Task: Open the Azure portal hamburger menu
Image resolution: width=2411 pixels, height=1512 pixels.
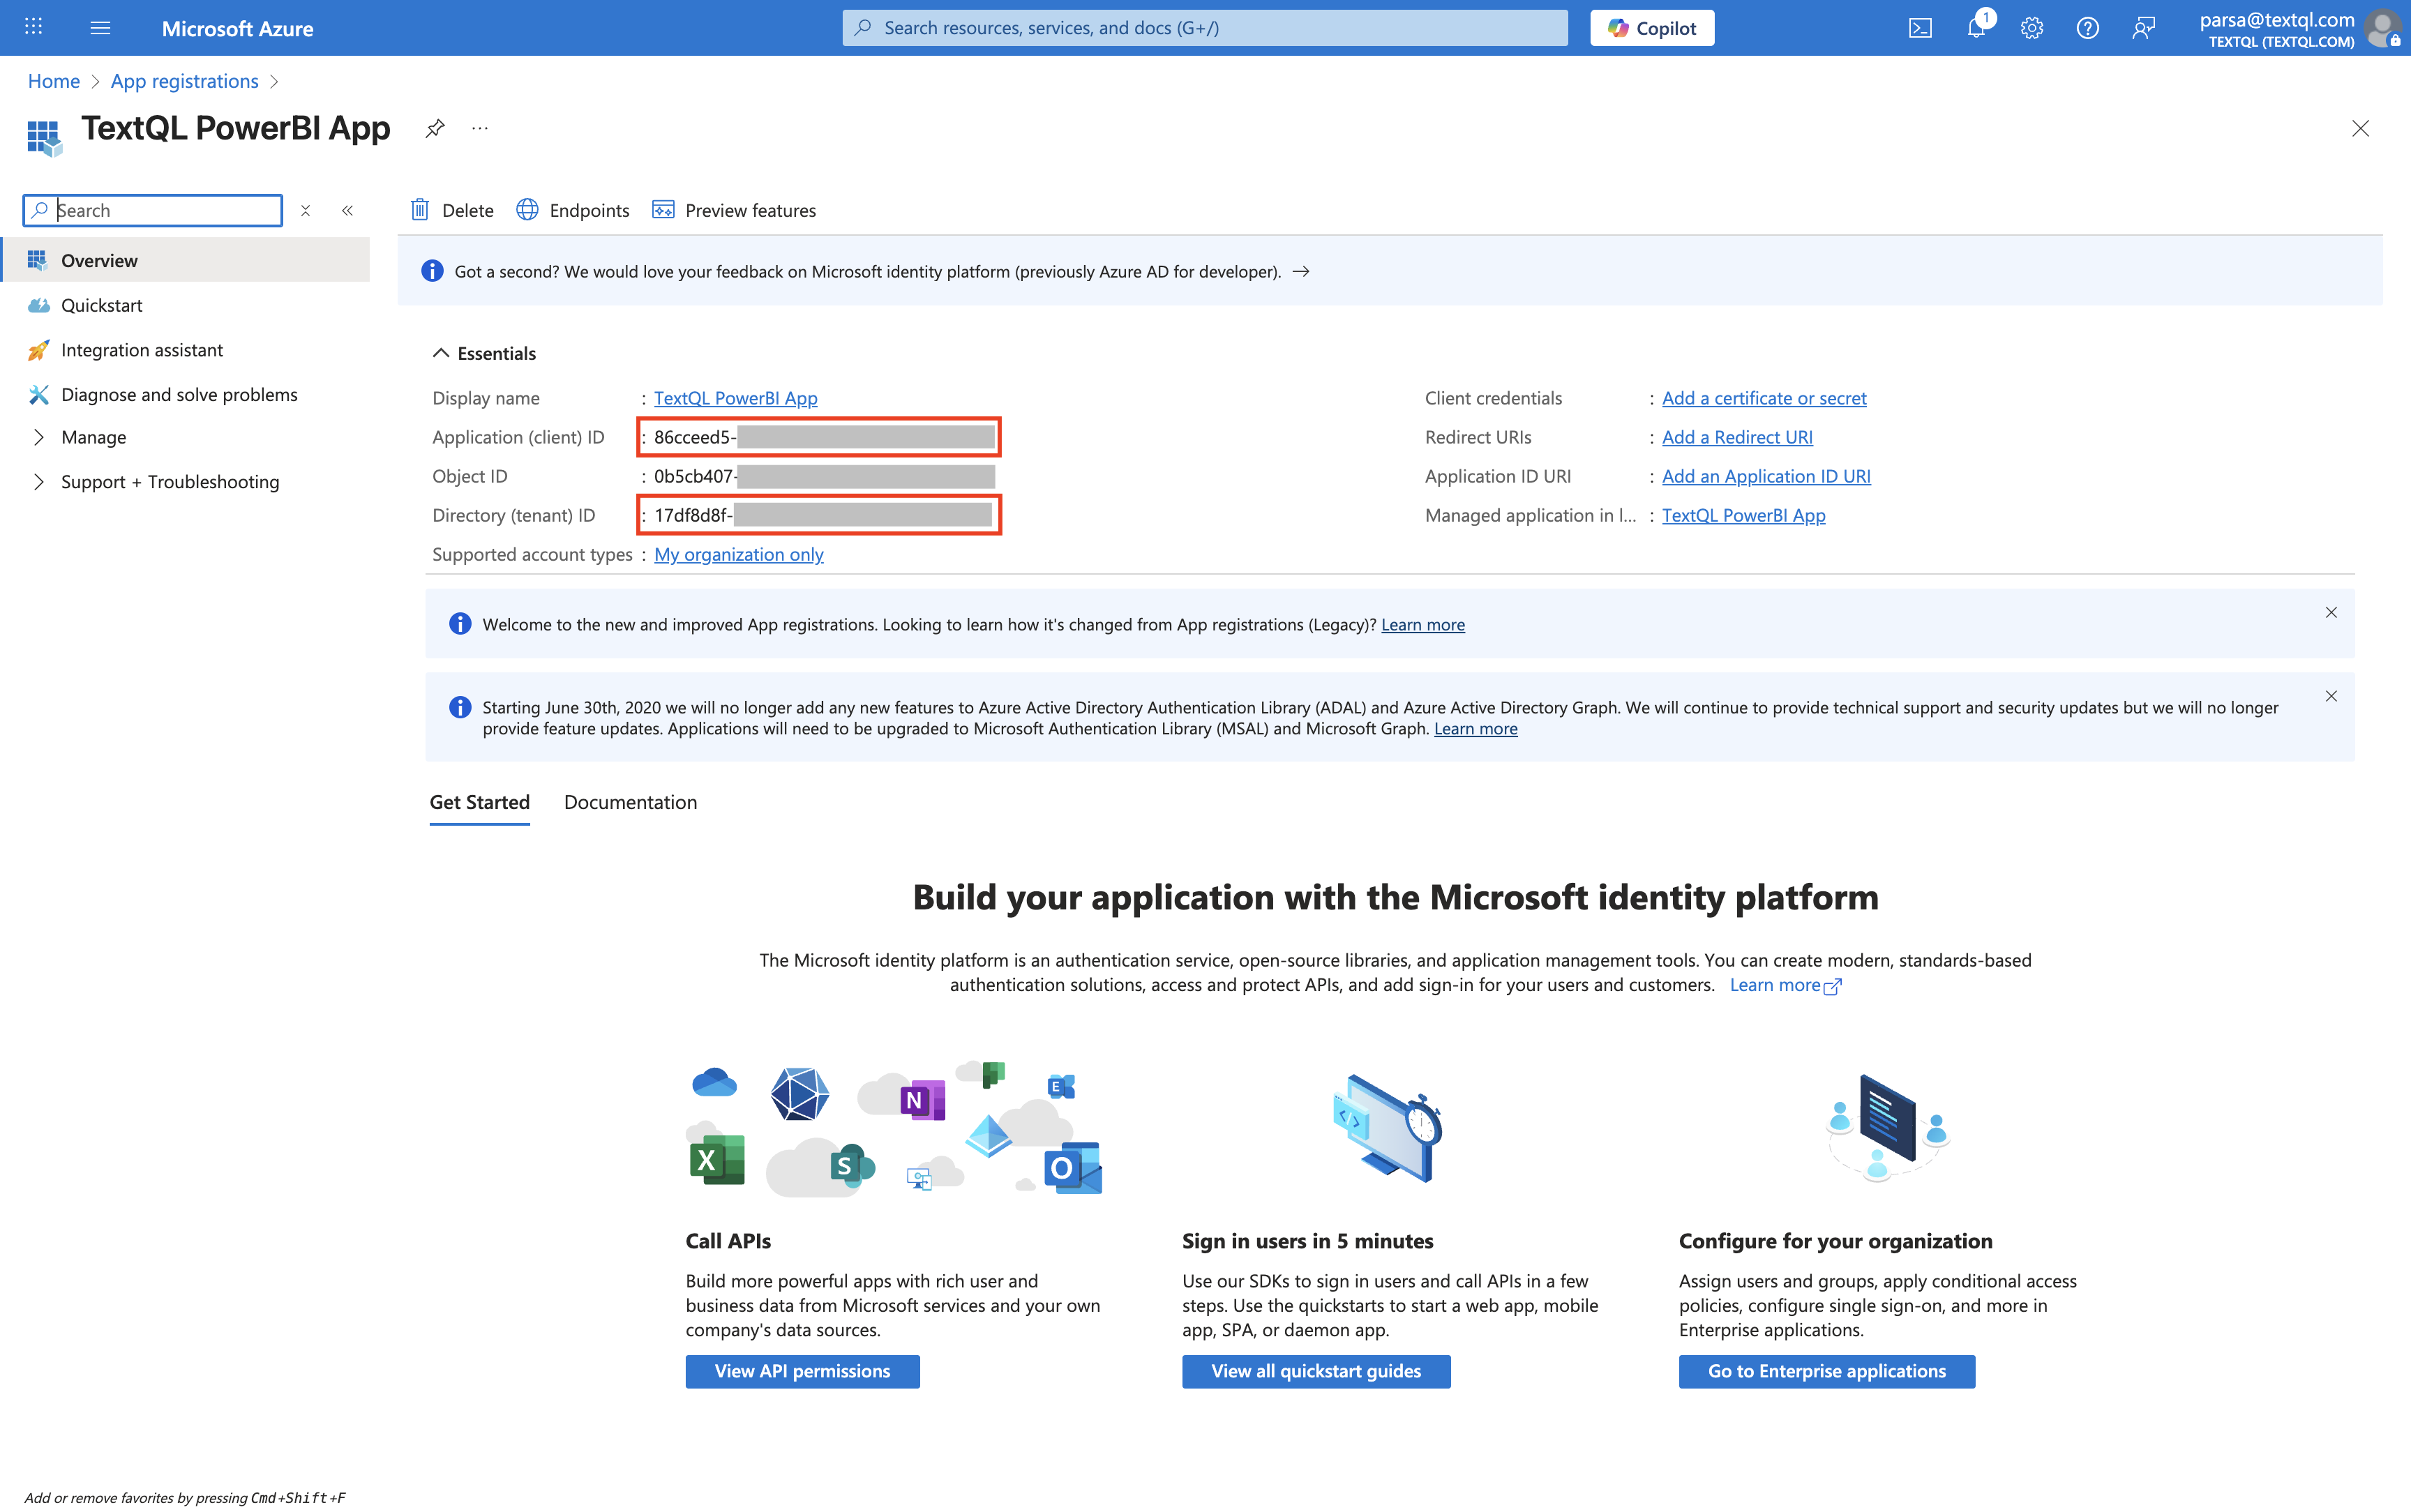Action: pyautogui.click(x=100, y=28)
